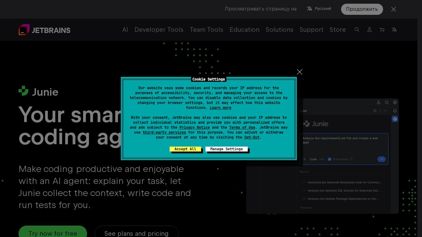Click the blue send arrow button
Screen dimensions: 422x237
[x=382, y=159]
